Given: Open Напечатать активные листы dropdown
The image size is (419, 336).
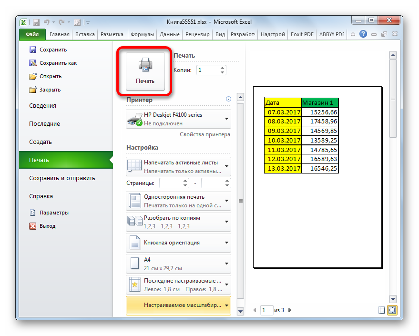Looking at the screenshot, I should point(178,166).
